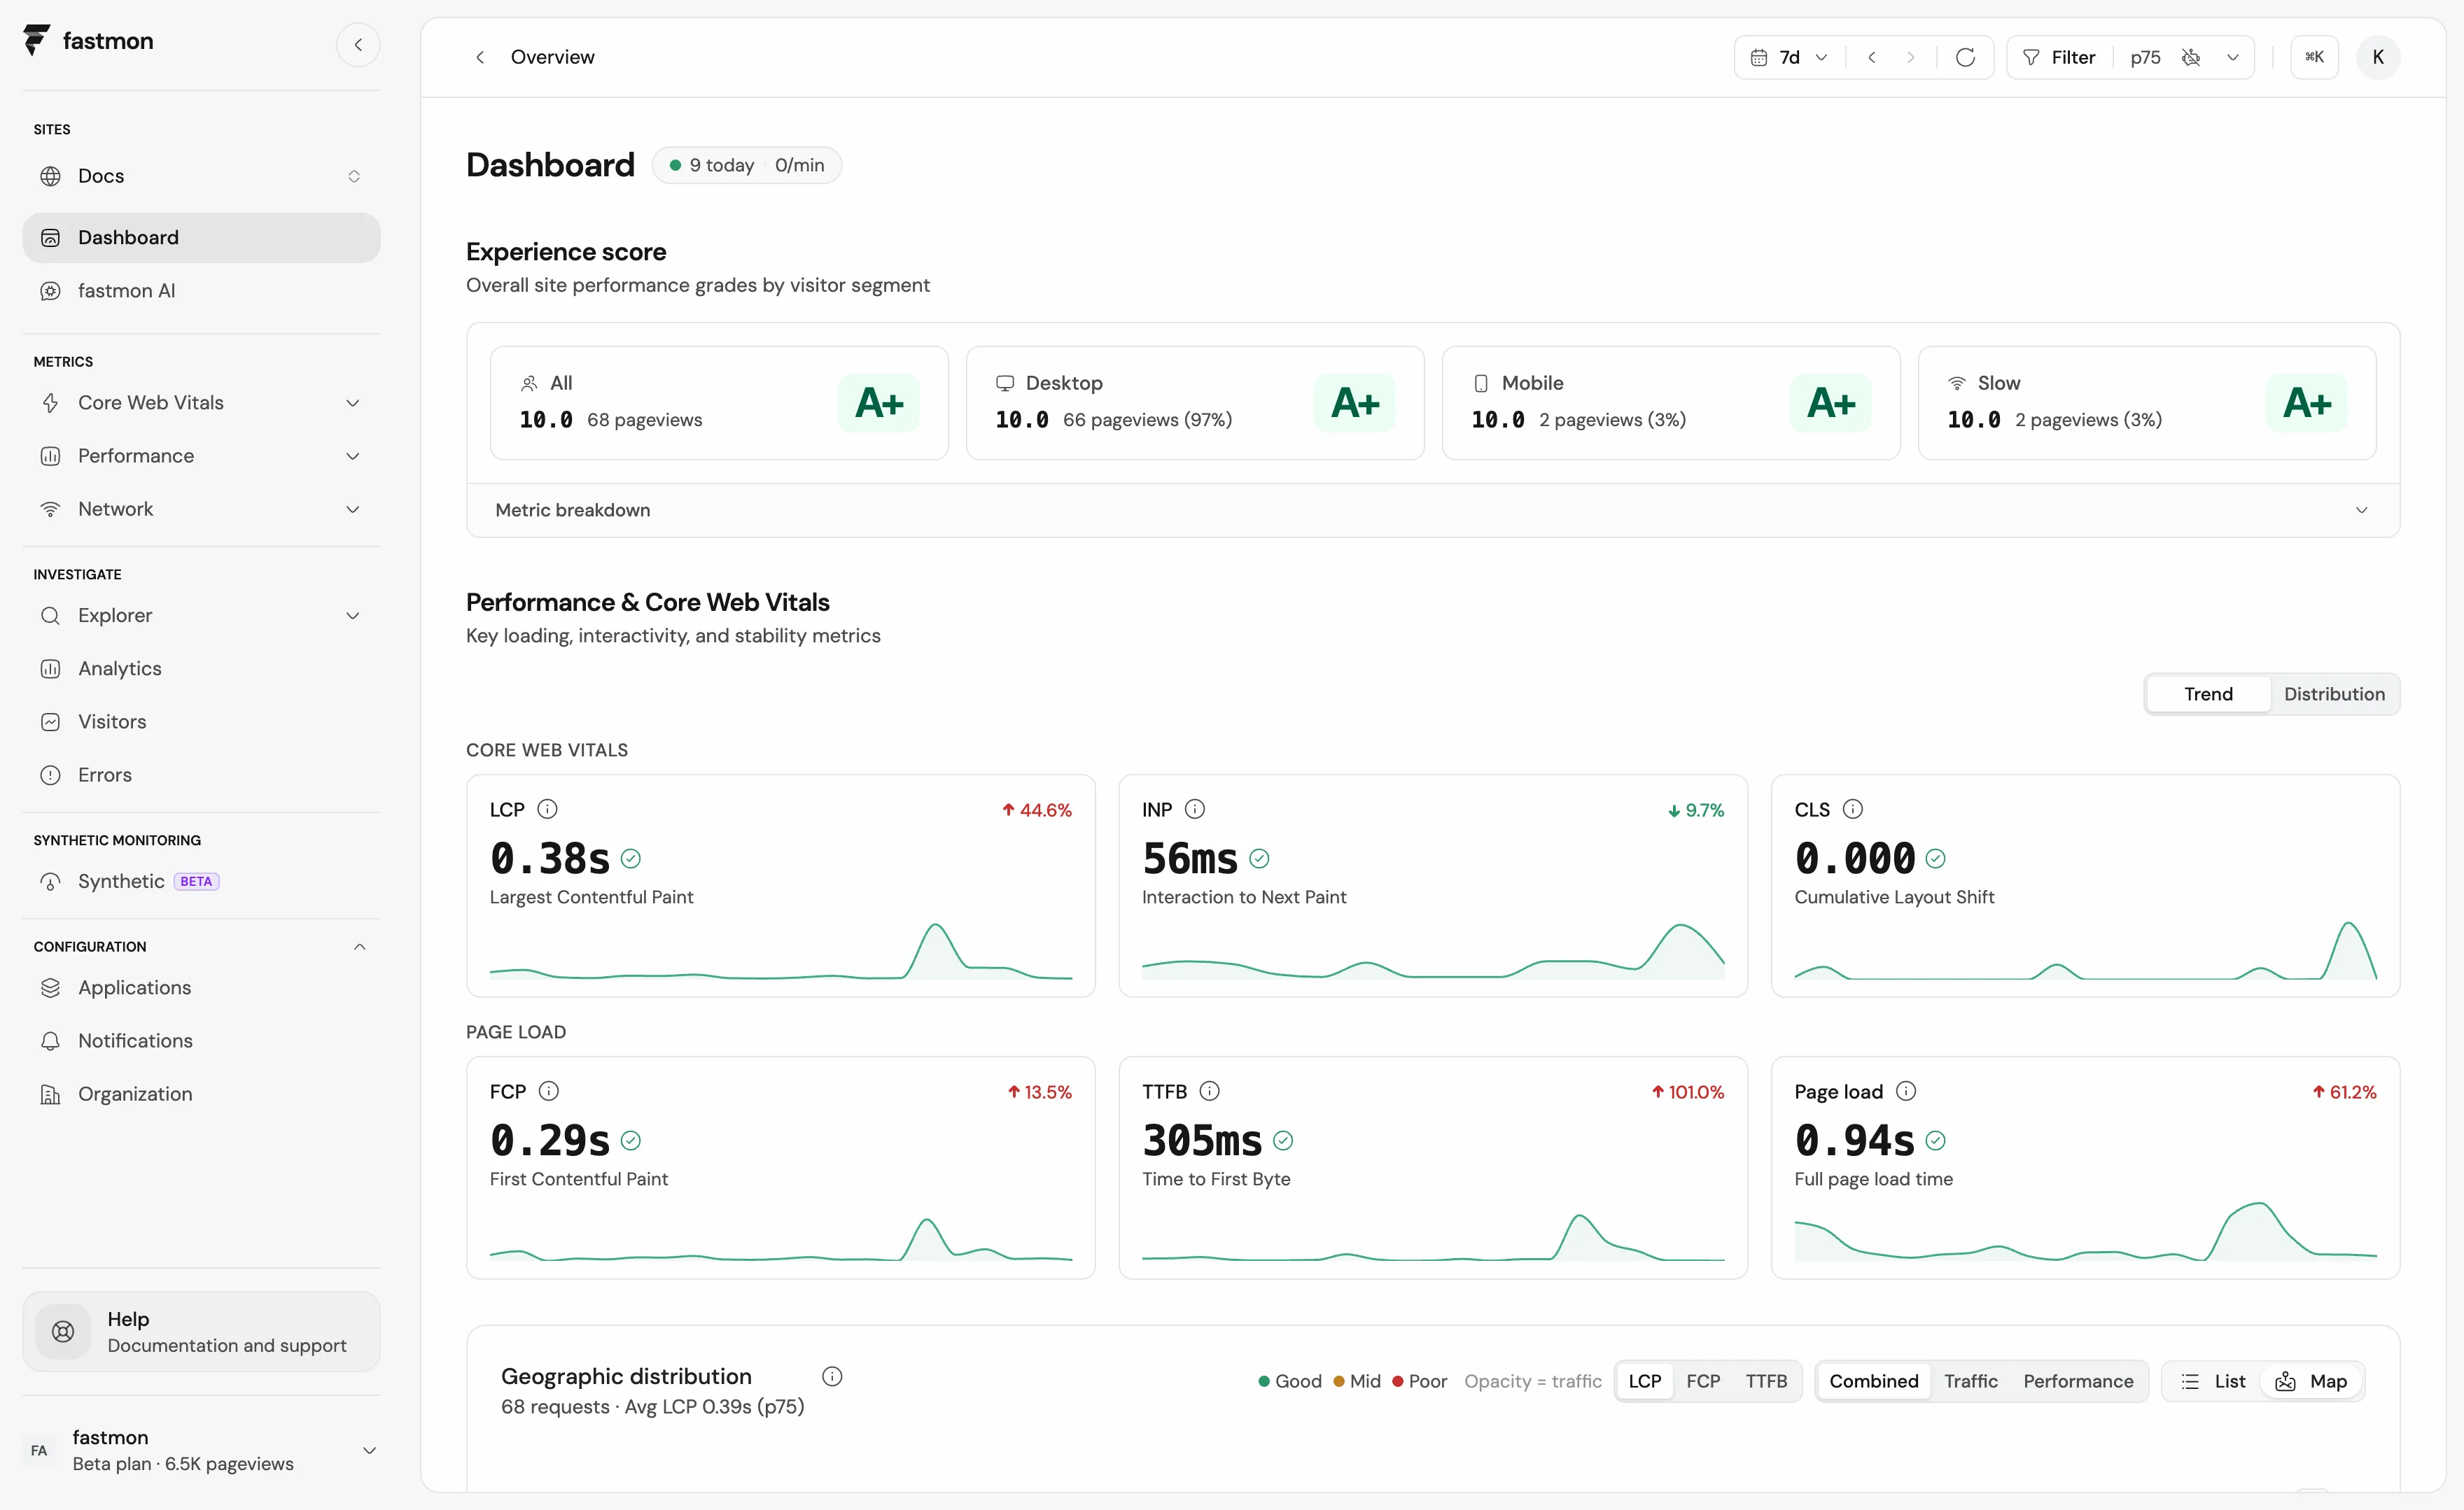2464x1510 pixels.
Task: Select the TTFB geographic metric tab
Action: tap(1766, 1381)
